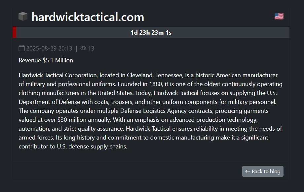Click the Revenue $5.1 Million line
304x192 pixels.
(x=45, y=60)
